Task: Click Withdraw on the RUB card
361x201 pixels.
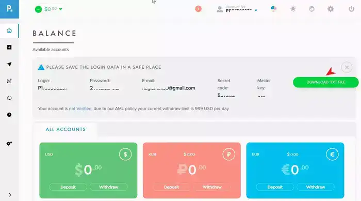Action: (212, 187)
